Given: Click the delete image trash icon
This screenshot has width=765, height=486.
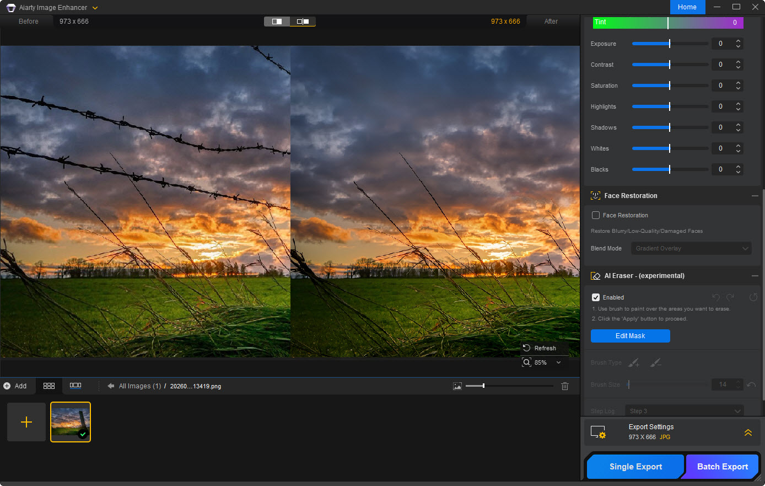Looking at the screenshot, I should pyautogui.click(x=564, y=386).
